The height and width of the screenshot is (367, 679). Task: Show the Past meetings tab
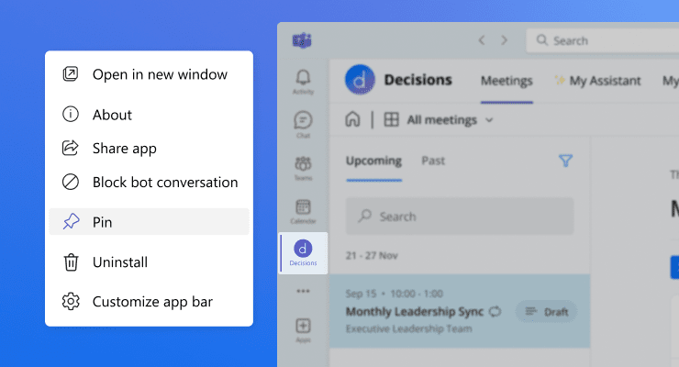[433, 161]
